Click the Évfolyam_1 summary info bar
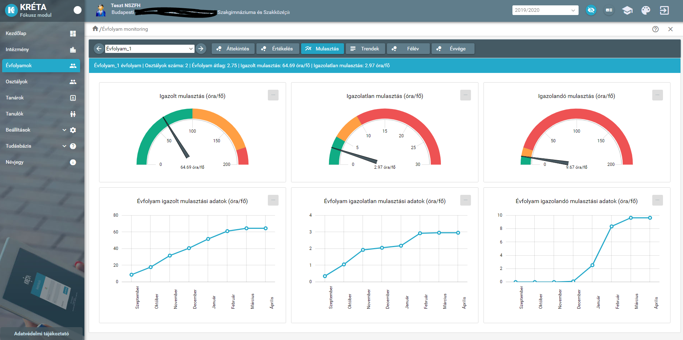Image resolution: width=683 pixels, height=340 pixels. click(x=385, y=65)
